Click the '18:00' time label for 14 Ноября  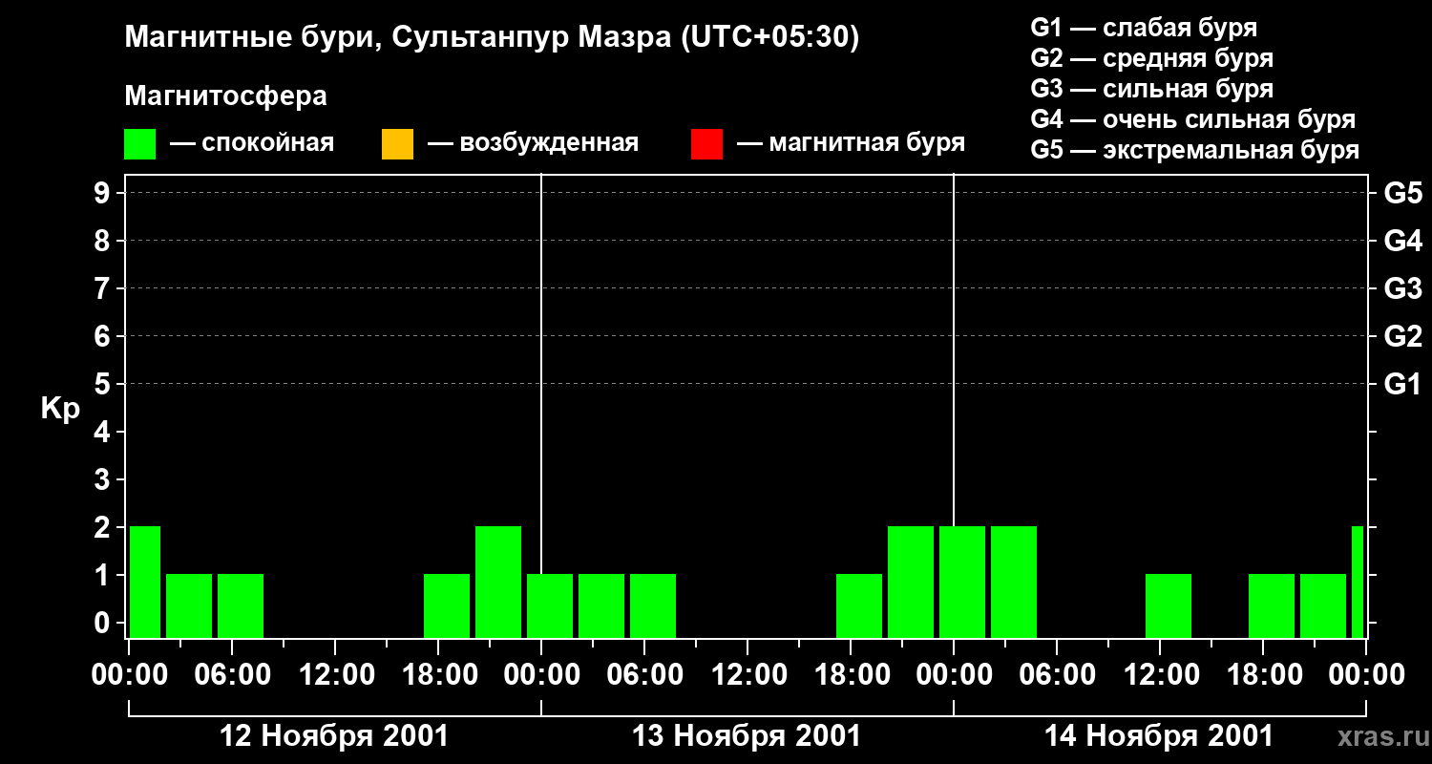[x=1263, y=674]
